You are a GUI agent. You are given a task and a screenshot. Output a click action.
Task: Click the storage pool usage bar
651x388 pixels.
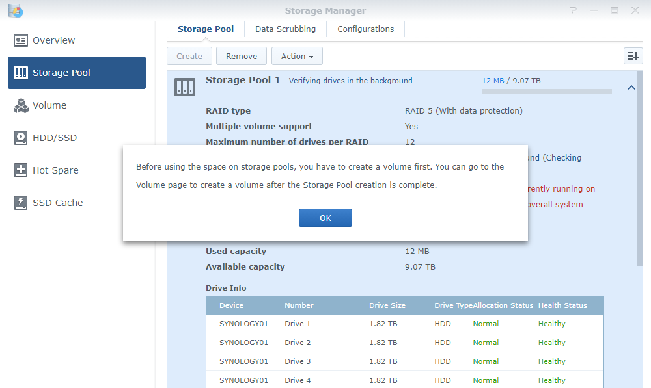pyautogui.click(x=546, y=92)
